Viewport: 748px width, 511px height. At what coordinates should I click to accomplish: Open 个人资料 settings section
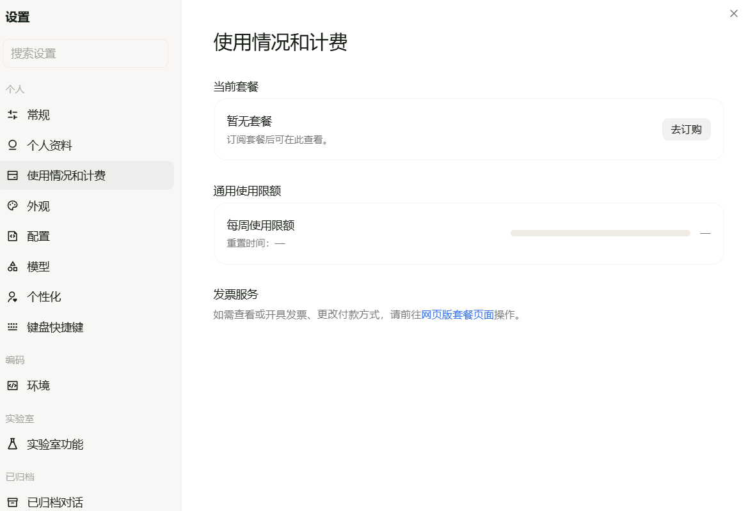pyautogui.click(x=87, y=145)
